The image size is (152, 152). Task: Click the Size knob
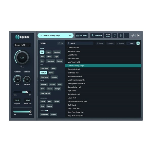point(17,79)
